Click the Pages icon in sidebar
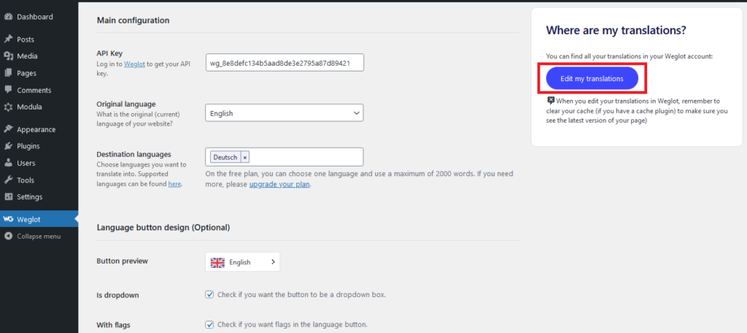This screenshot has width=747, height=333. [x=8, y=73]
